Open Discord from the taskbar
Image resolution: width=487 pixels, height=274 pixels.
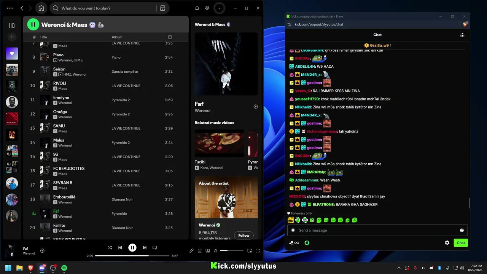click(42, 268)
